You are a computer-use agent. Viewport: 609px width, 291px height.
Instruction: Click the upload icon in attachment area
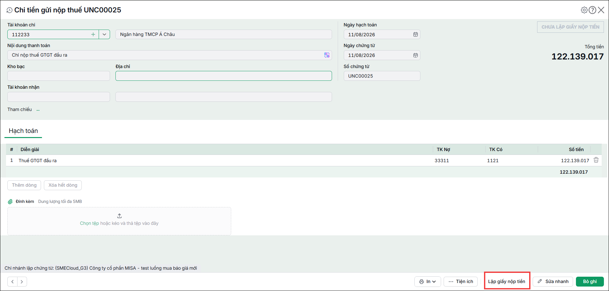click(x=120, y=216)
